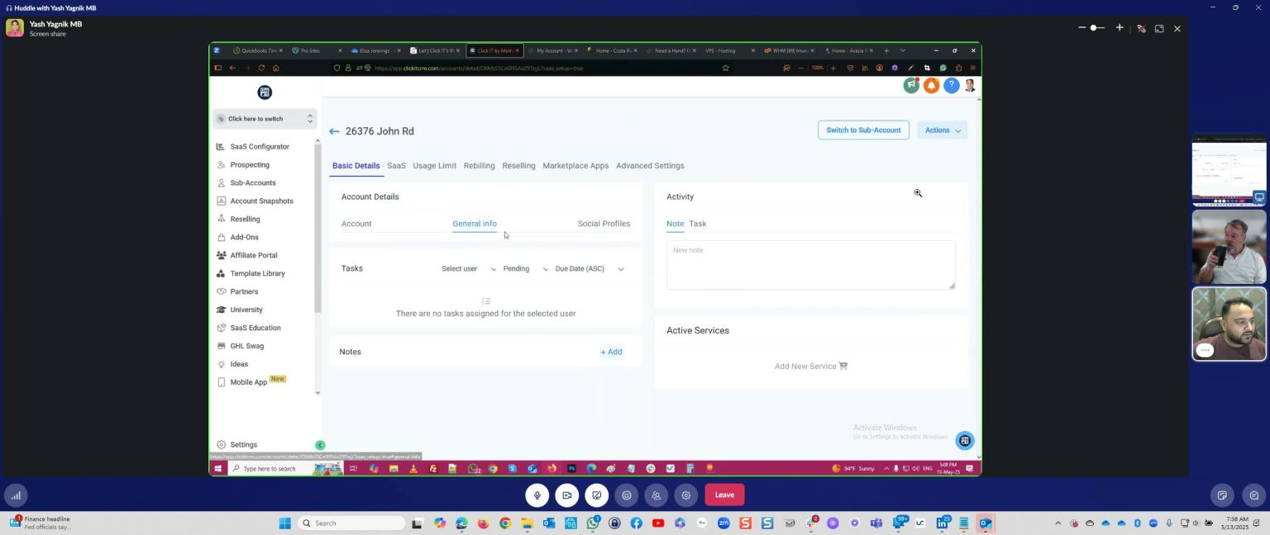Open huddle settings gear

pos(686,495)
